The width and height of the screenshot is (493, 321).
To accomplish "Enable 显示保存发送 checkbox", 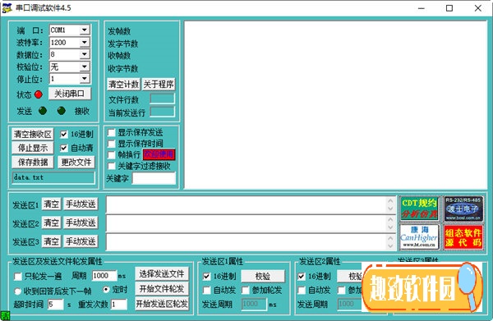I will pos(112,132).
